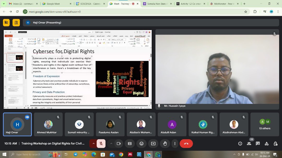Image resolution: width=282 pixels, height=158 pixels.
Task: Click the yellow layout icon beside it
Action: coord(16,23)
